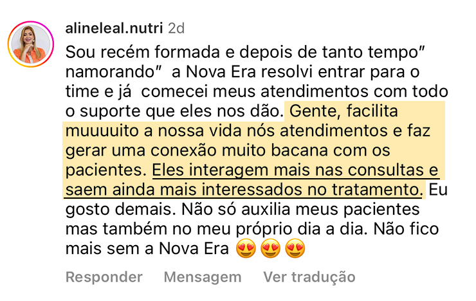Click the alineleal.nutri username
Viewport: 476px width, 301px height.
point(114,28)
